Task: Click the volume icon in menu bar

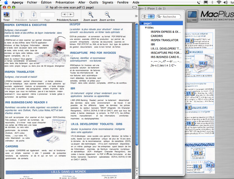Action: tap(225, 2)
